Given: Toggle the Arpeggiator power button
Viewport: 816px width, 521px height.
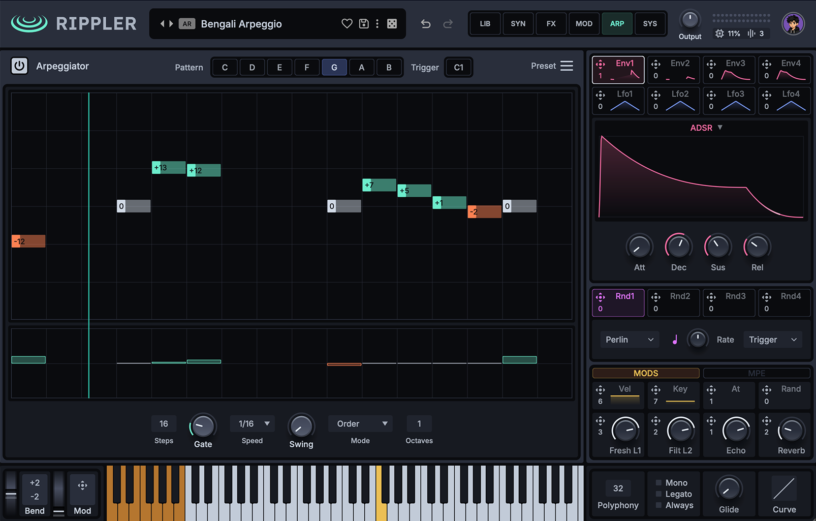Looking at the screenshot, I should tap(19, 66).
